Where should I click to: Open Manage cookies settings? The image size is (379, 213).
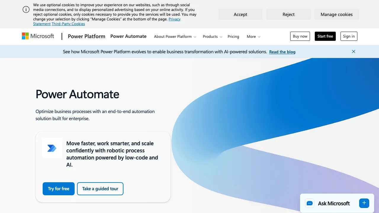click(x=337, y=14)
